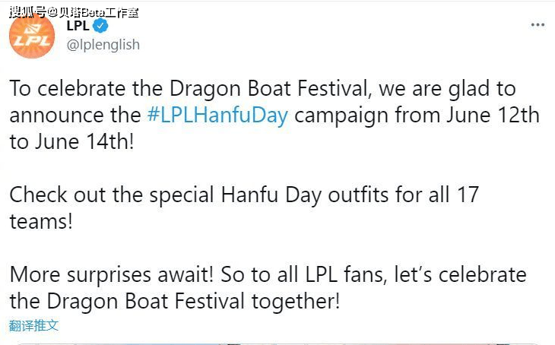The height and width of the screenshot is (345, 555).
Task: Click the text "to June 14th!"
Action: coord(72,142)
